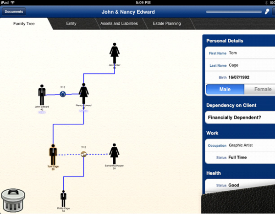Screen dimensions: 275x214
Task: Go to the Estate Planning tab
Action: [166, 23]
